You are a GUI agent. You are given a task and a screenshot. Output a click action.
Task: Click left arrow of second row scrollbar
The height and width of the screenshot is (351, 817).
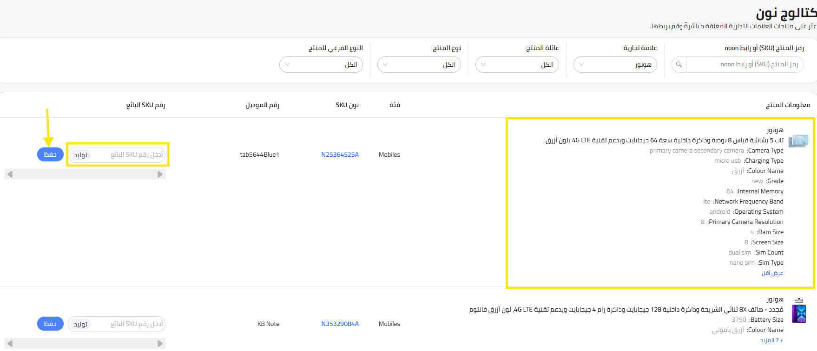(x=10, y=344)
